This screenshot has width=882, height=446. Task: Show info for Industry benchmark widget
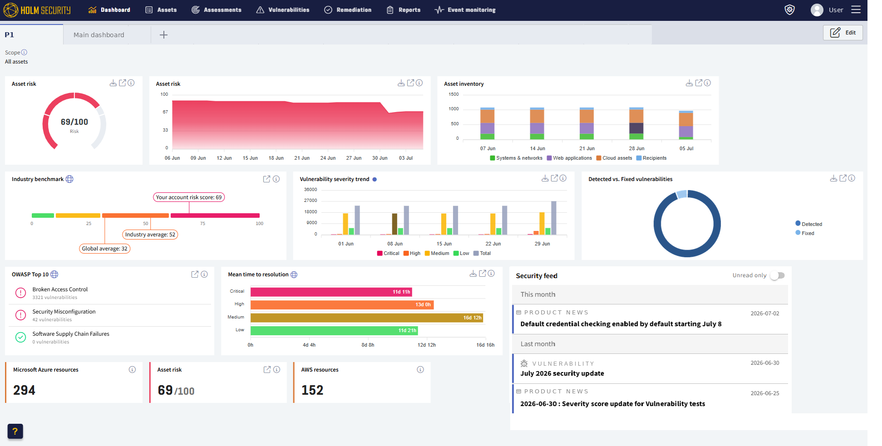(x=276, y=179)
